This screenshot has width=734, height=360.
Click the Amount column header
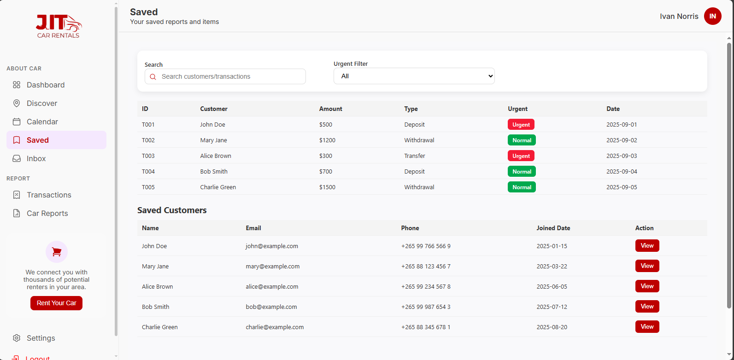[331, 109]
